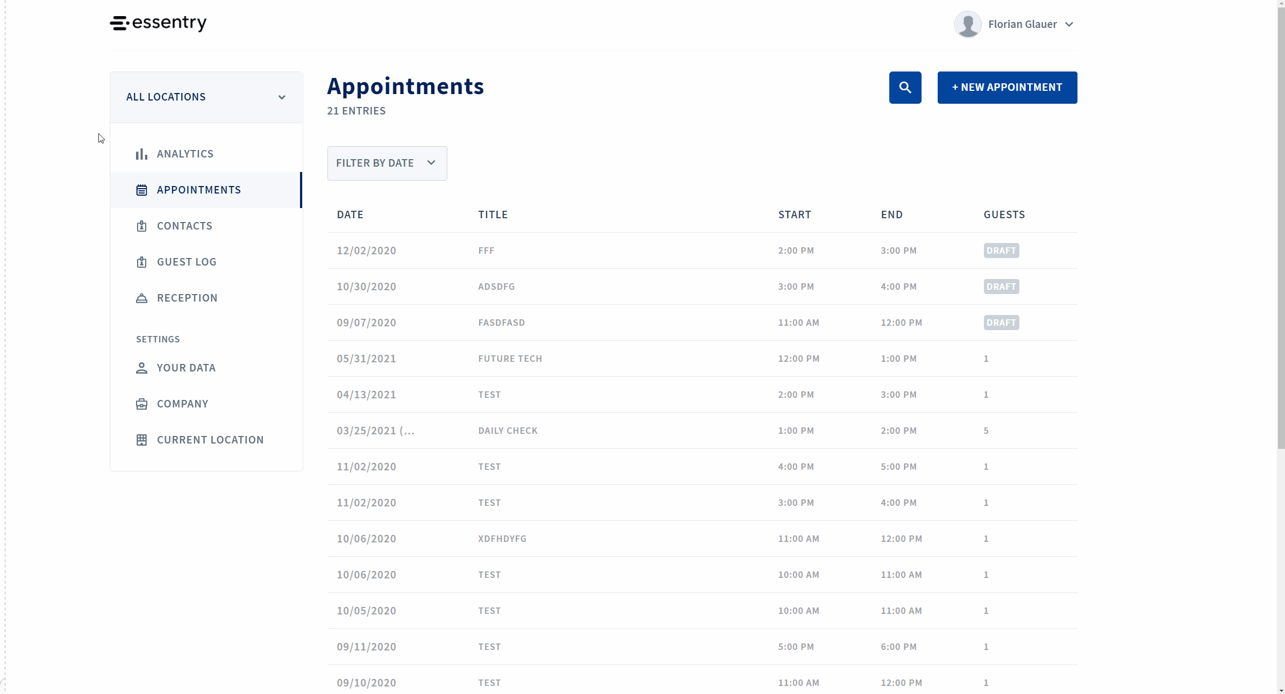Click the date 09/11/2020
The height and width of the screenshot is (694, 1285).
tap(367, 647)
